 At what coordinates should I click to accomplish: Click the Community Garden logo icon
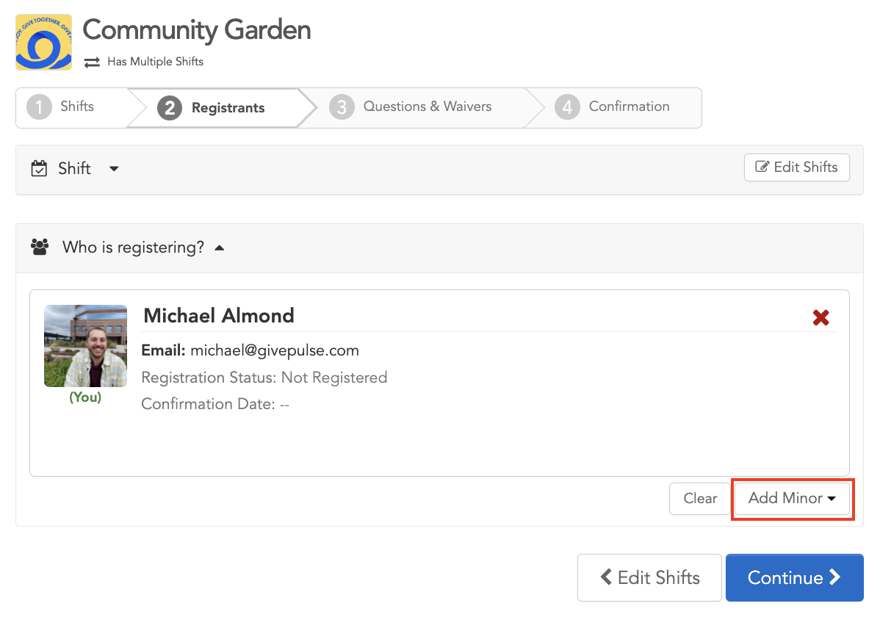[x=44, y=42]
